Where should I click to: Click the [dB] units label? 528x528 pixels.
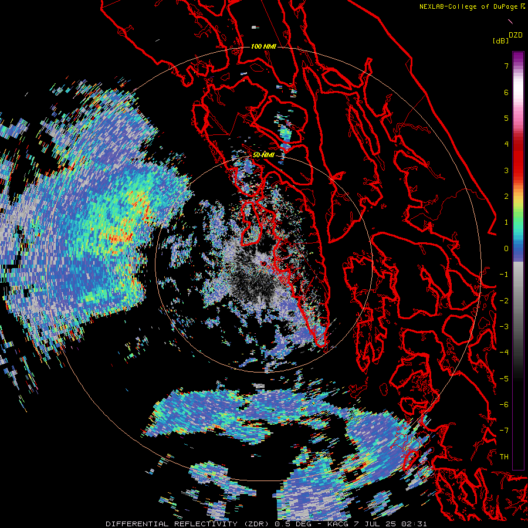point(500,40)
